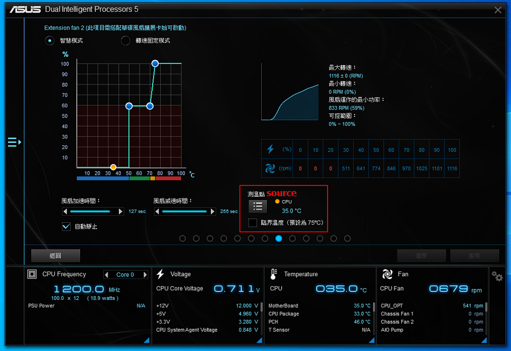Screen dimensions: 511x351
Task: Select next CPU core arrow
Action: (x=145, y=275)
